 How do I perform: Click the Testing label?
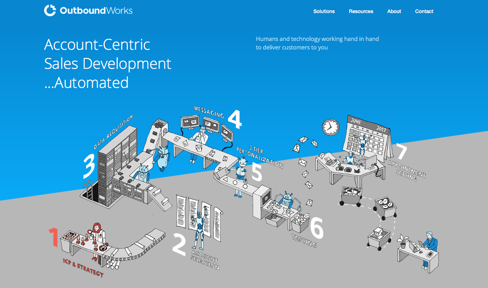pos(304,240)
